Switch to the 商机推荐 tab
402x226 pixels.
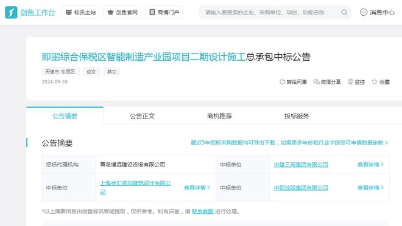[219, 116]
